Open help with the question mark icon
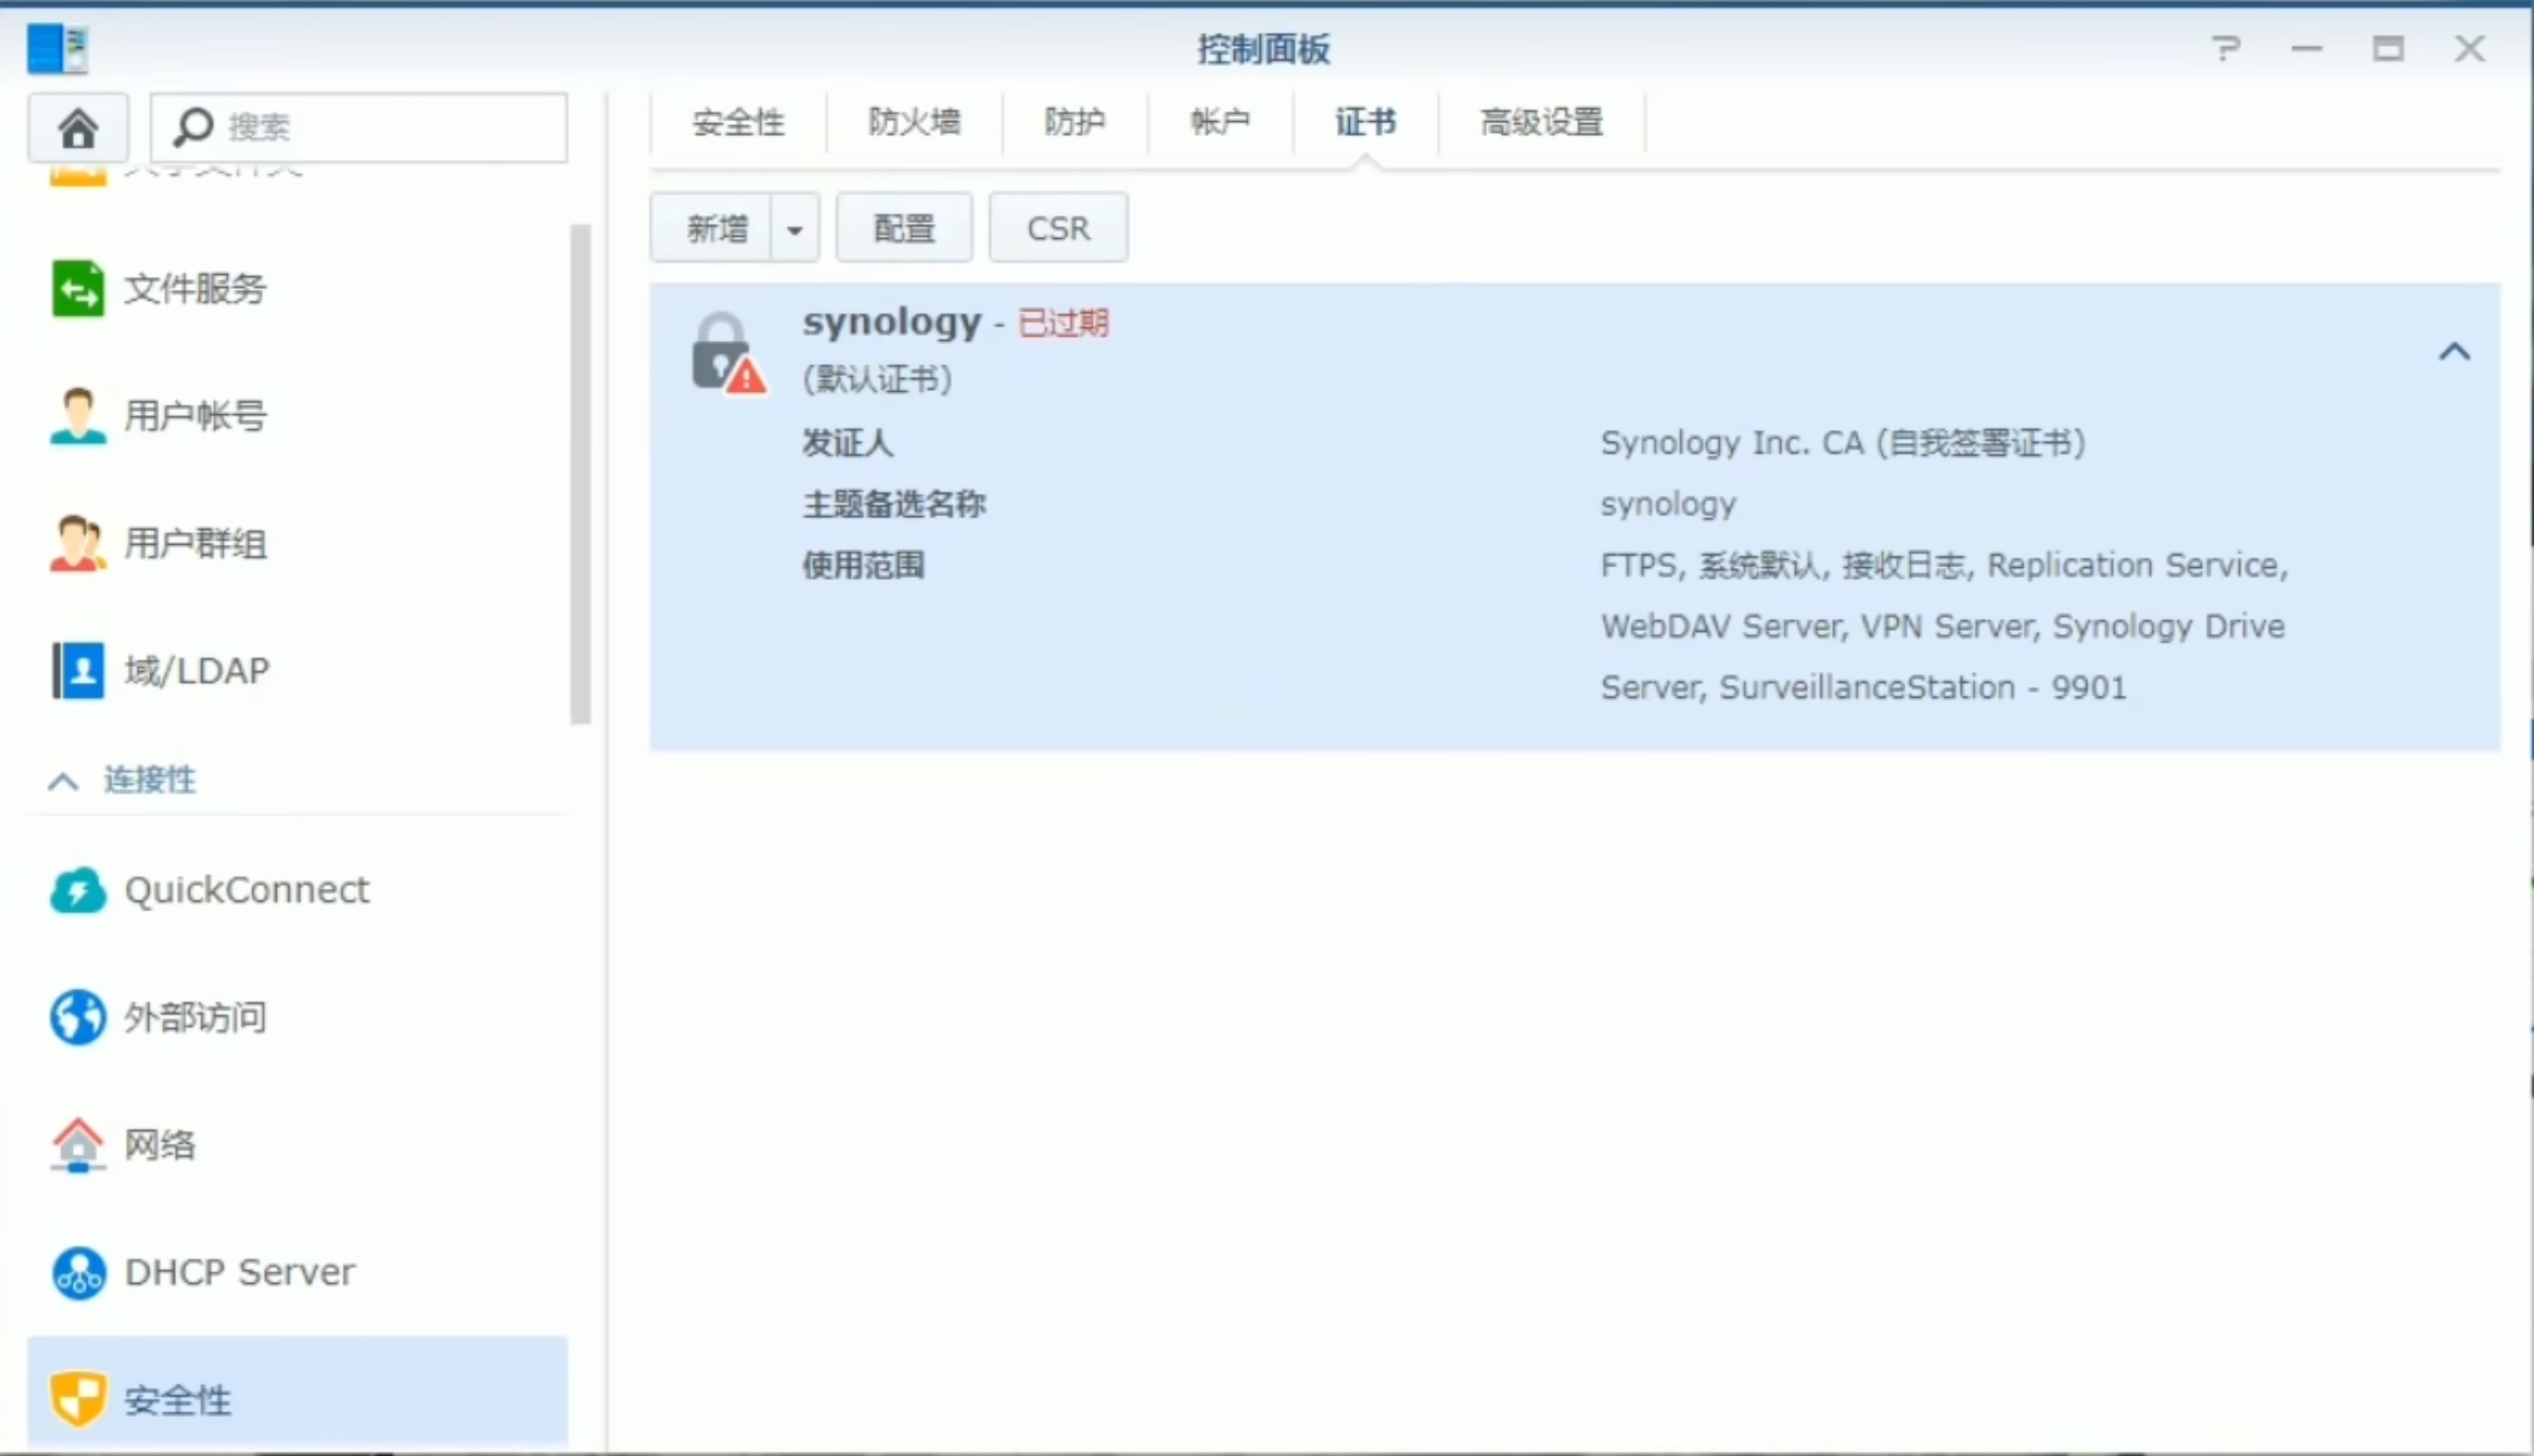The image size is (2534, 1456). tap(2226, 48)
